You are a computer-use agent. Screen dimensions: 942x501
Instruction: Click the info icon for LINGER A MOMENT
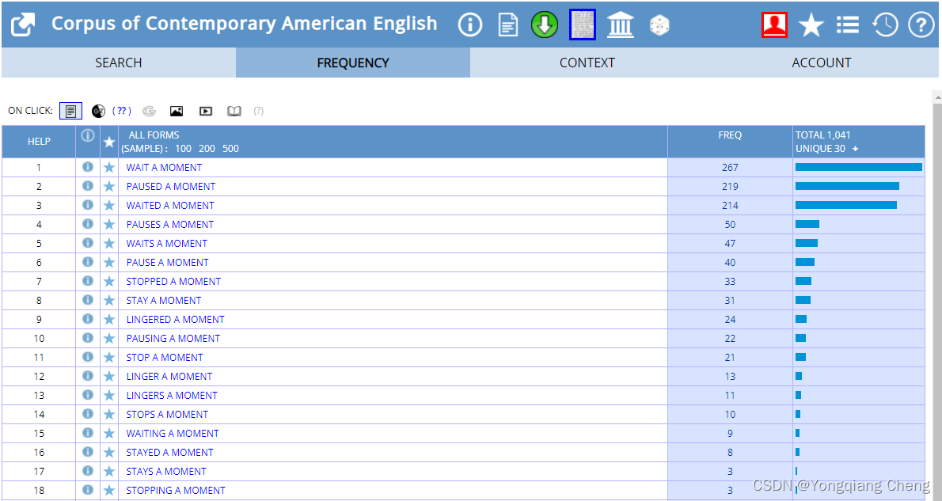point(88,376)
